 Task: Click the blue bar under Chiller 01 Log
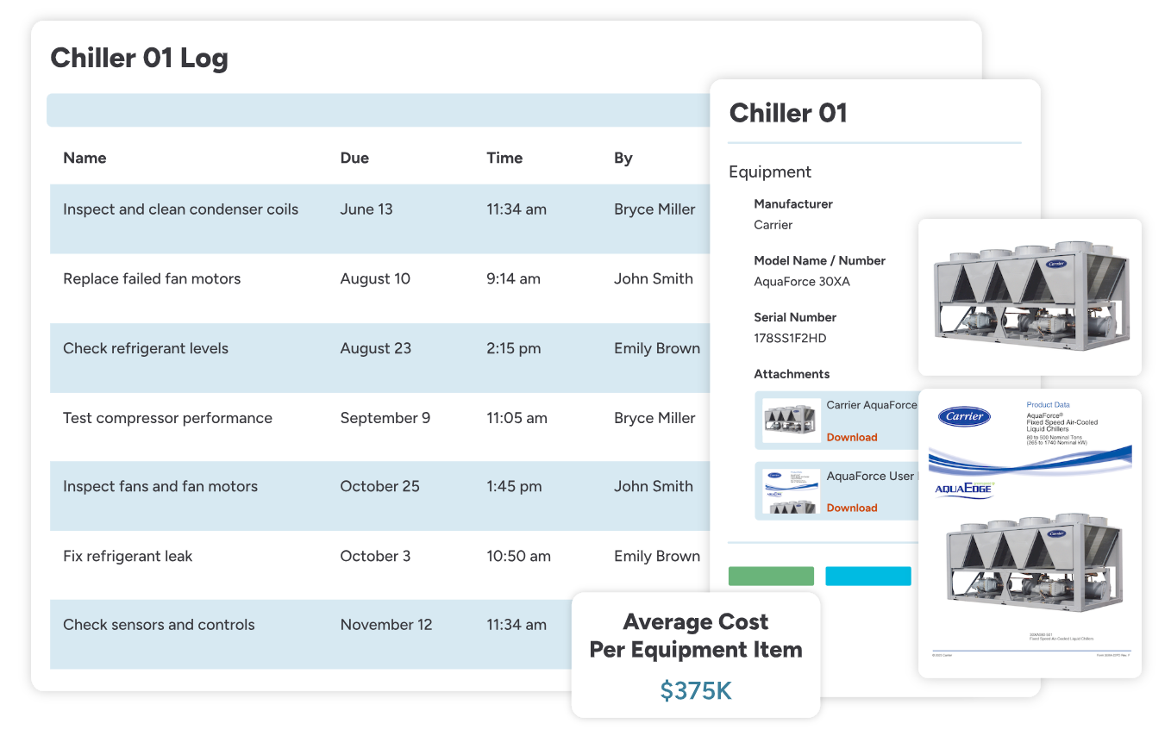click(x=379, y=110)
